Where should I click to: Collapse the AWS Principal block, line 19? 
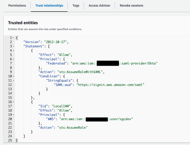coord(13,115)
